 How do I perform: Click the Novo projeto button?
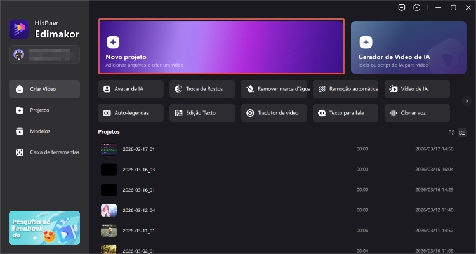tap(221, 46)
